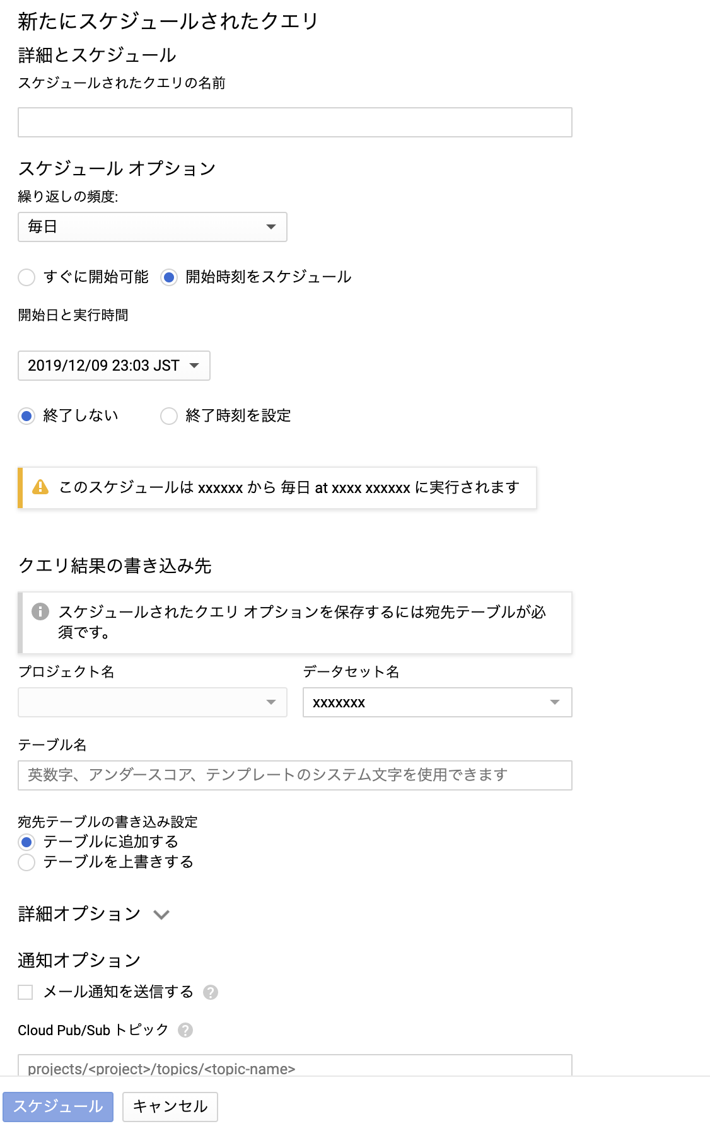Viewport: 710px width, 1136px height.
Task: Open the 繰り返しの頻度 dropdown showing 毎日
Action: 151,226
